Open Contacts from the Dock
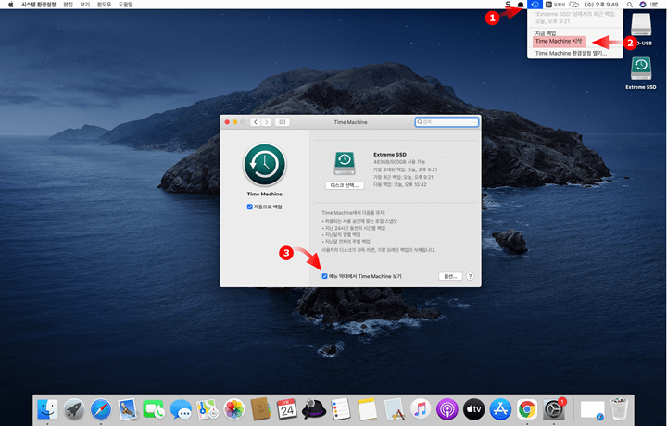Viewport: 667px width, 426px height. (260, 409)
